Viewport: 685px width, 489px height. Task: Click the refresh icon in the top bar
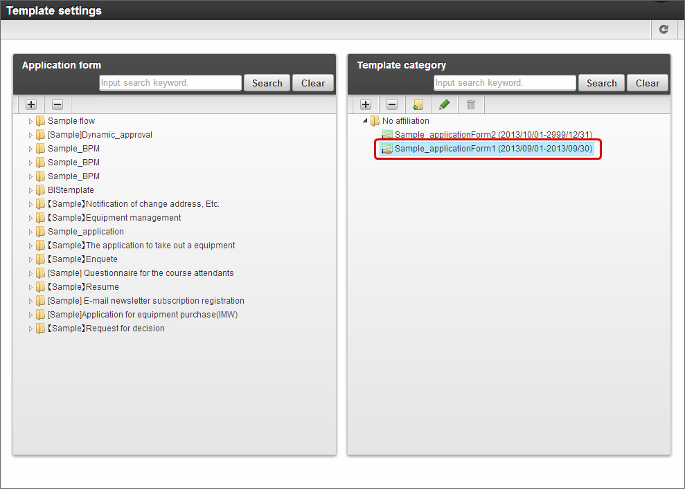coord(664,29)
